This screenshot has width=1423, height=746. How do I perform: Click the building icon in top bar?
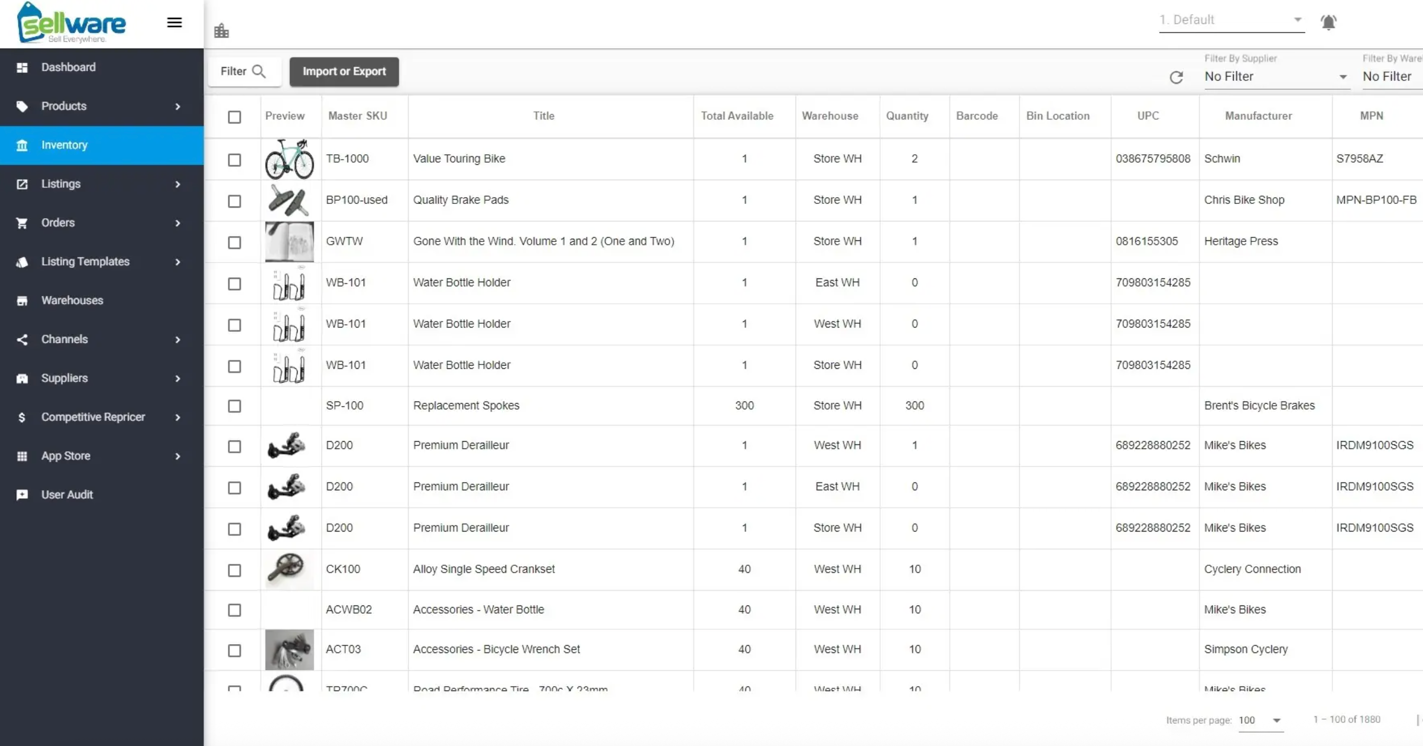pyautogui.click(x=221, y=30)
